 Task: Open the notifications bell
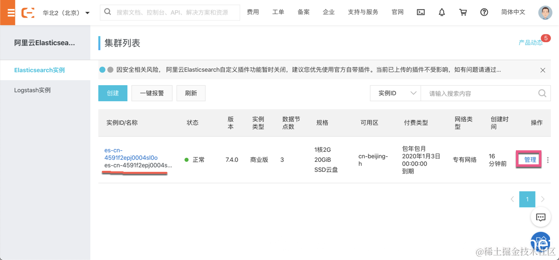[442, 13]
